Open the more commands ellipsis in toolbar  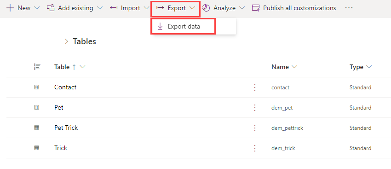(x=349, y=8)
